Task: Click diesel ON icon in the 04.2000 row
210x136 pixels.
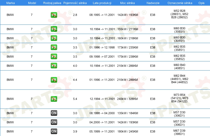Action: (x=54, y=122)
